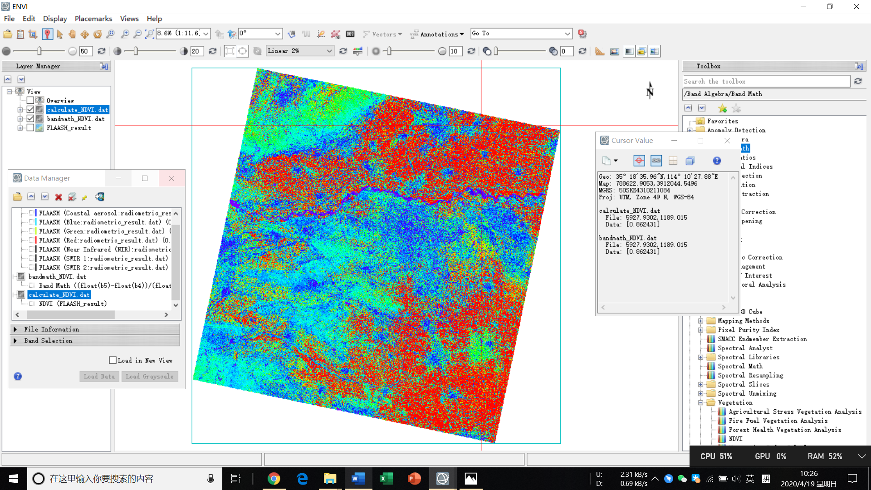This screenshot has width=871, height=490.
Task: Click the Load Data button
Action: [x=99, y=376]
